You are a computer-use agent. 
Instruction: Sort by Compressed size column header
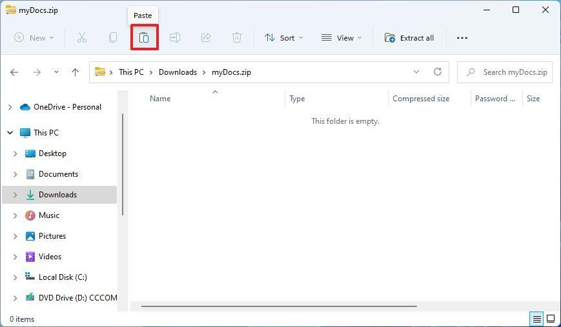(x=421, y=99)
